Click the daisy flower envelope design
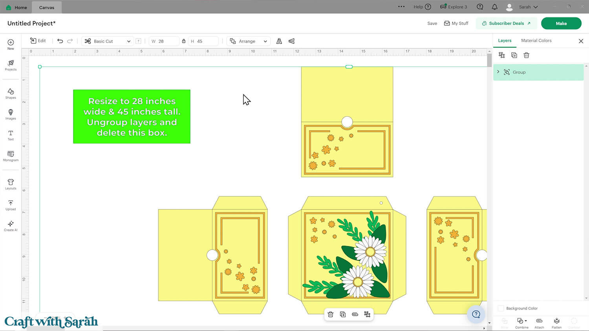Image resolution: width=589 pixels, height=331 pixels. click(347, 255)
